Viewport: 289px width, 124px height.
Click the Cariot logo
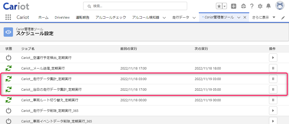coord(16,6)
